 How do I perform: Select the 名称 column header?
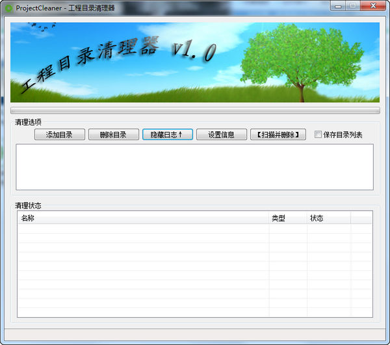click(x=144, y=218)
